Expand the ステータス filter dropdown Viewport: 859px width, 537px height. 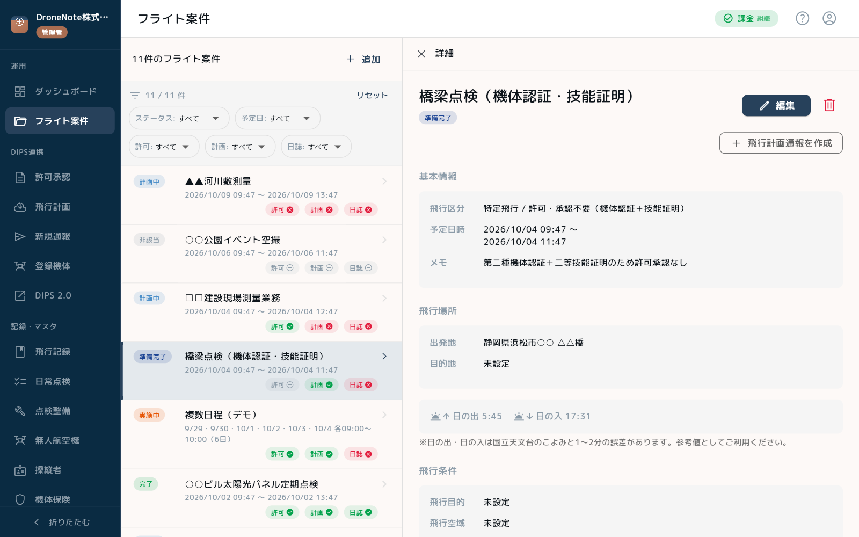[179, 118]
